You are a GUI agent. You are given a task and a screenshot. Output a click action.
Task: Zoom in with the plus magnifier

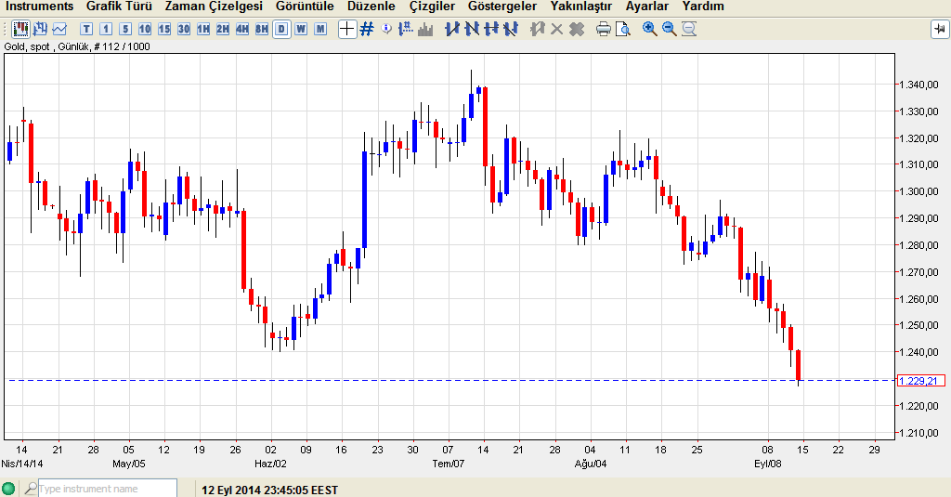click(649, 29)
